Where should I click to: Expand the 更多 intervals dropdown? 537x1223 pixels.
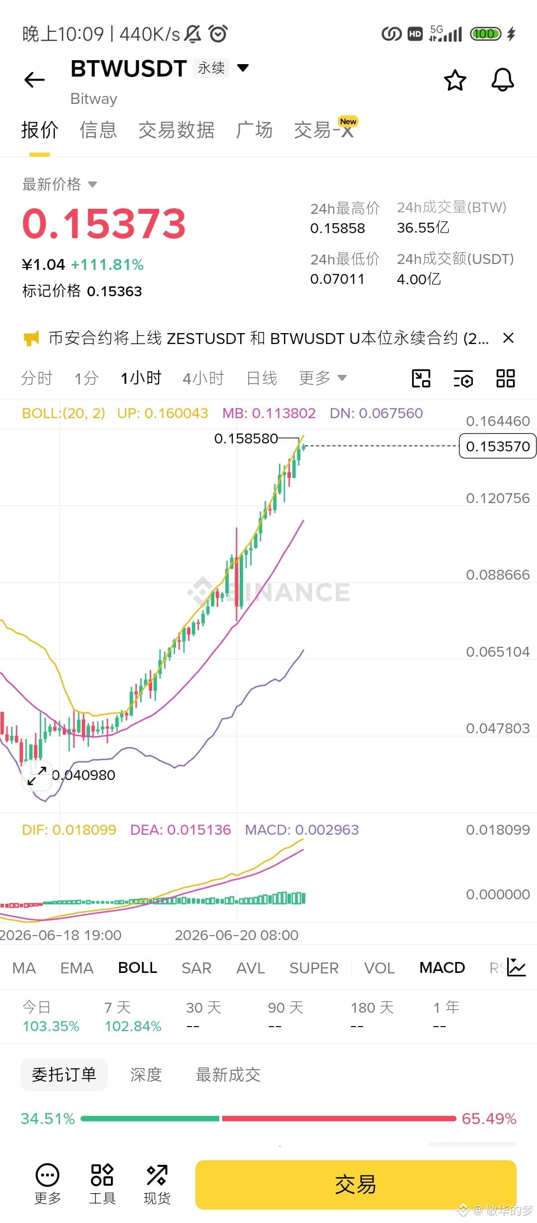[323, 378]
